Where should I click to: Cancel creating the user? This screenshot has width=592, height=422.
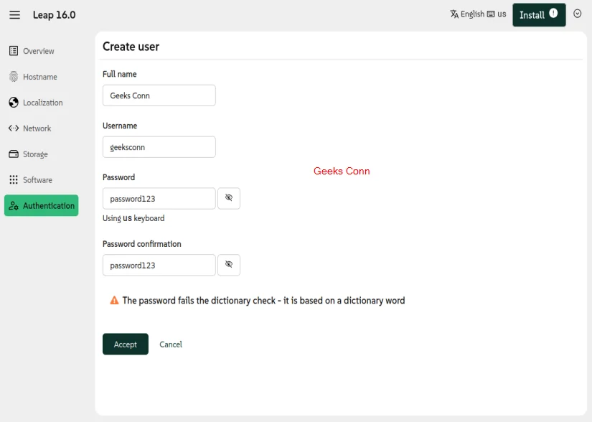[x=170, y=344]
